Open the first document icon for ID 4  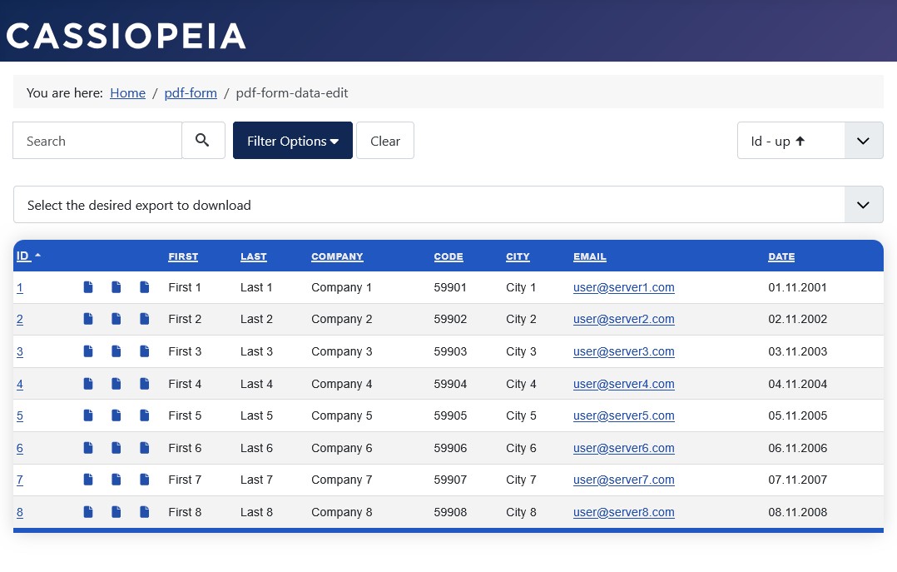pyautogui.click(x=88, y=383)
